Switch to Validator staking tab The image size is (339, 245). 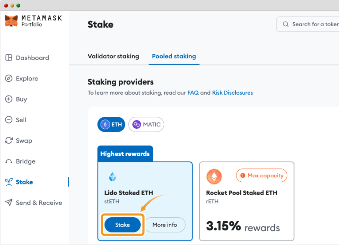tap(113, 56)
